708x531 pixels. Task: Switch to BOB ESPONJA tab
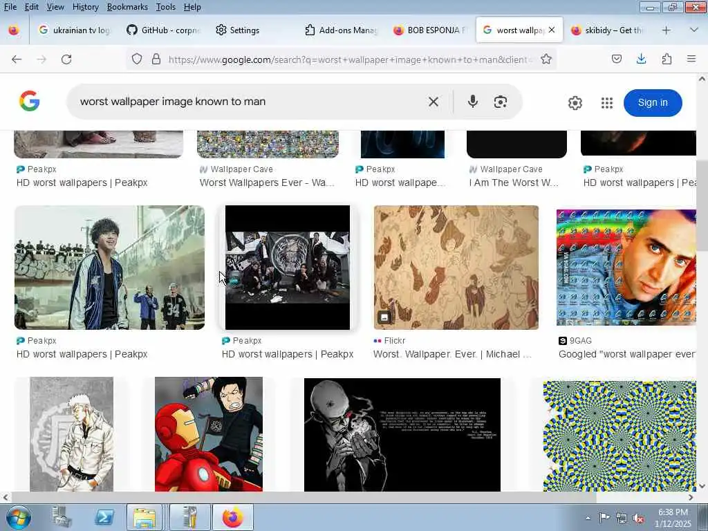tap(429, 30)
